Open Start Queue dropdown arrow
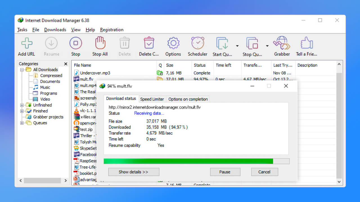360x202 pixels. point(237,46)
